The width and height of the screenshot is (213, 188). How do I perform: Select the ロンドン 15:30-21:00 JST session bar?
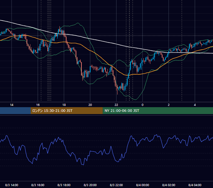66,111
